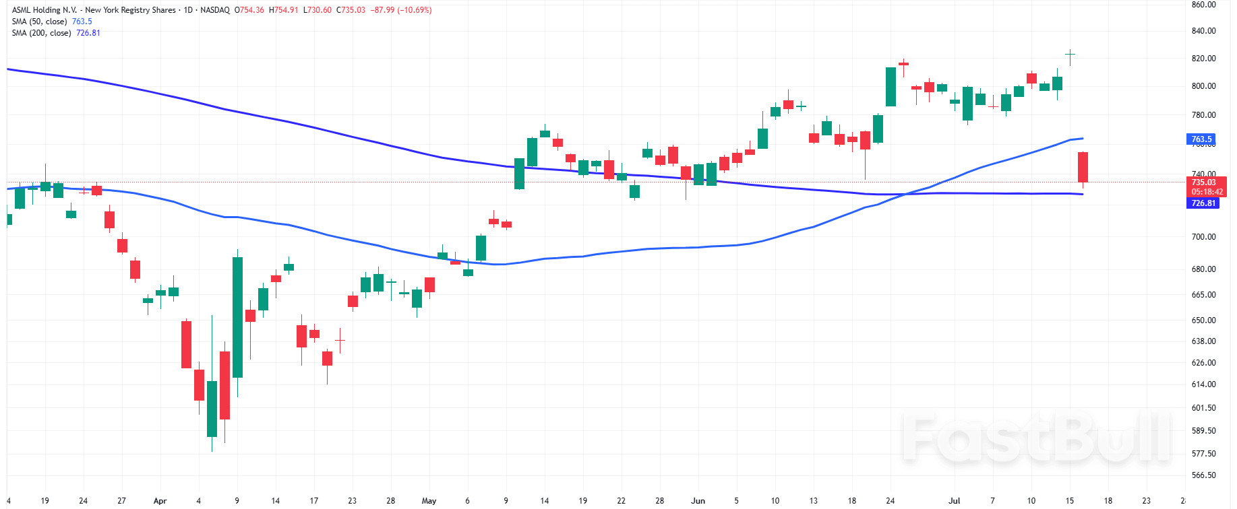Click the 726.81 SMA 200 price label

coord(1202,203)
